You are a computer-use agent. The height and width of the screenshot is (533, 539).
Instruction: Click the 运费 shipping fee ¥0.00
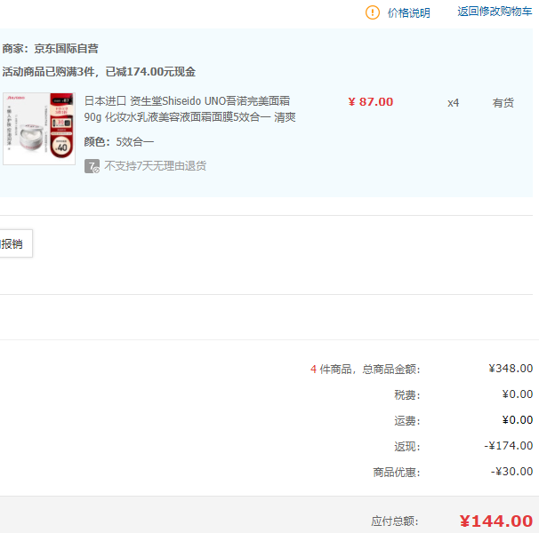coord(518,420)
